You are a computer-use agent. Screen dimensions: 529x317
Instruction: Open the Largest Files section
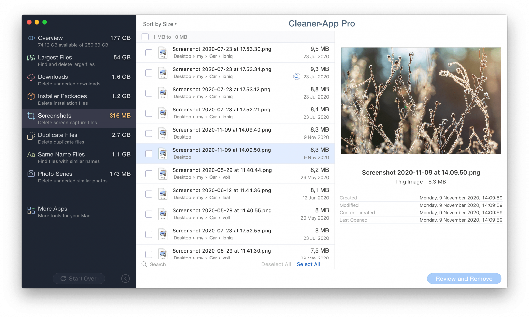click(x=79, y=60)
